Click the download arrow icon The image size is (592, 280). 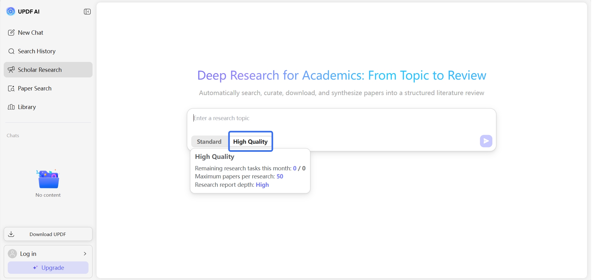tap(11, 234)
